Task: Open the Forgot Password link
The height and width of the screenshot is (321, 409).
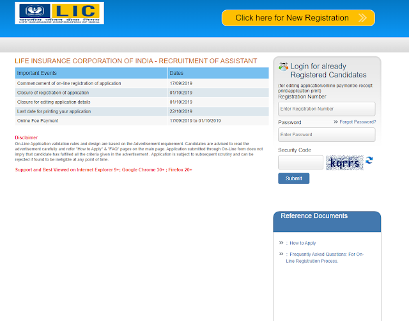Action: (358, 122)
